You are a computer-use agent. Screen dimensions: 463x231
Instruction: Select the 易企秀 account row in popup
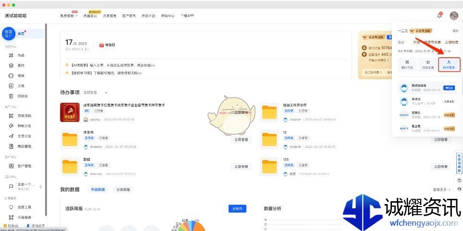point(427,128)
